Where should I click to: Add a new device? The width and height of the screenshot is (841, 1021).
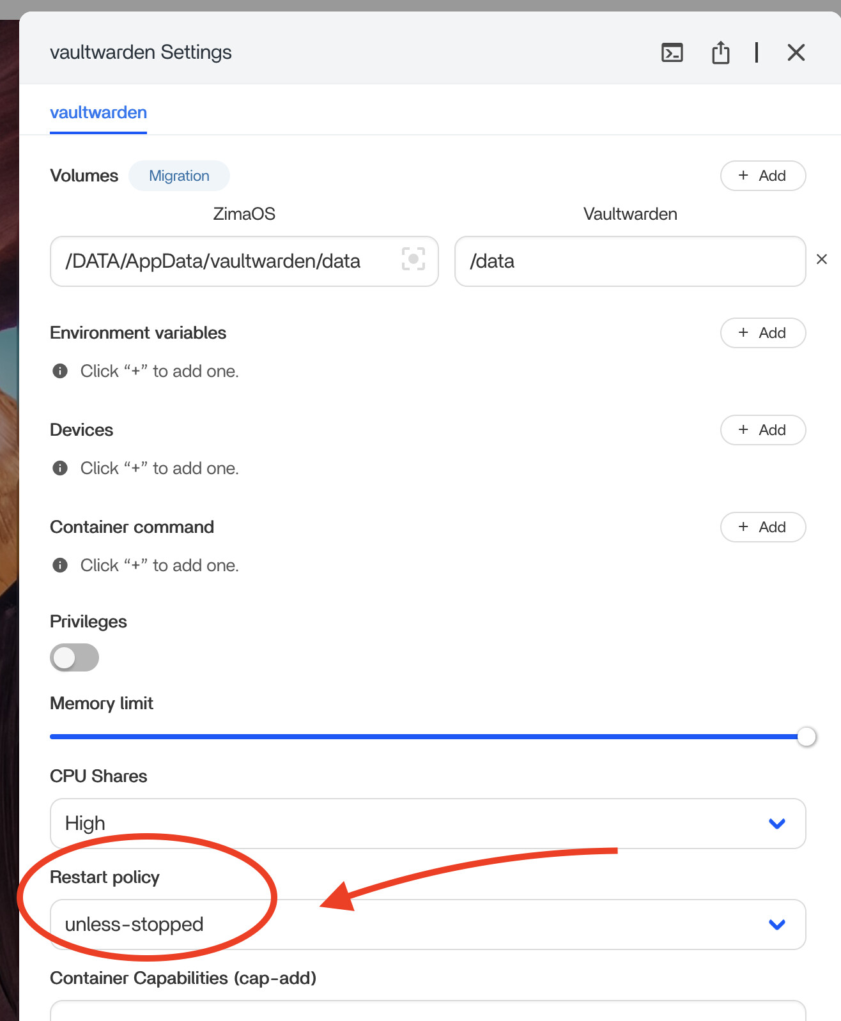762,430
